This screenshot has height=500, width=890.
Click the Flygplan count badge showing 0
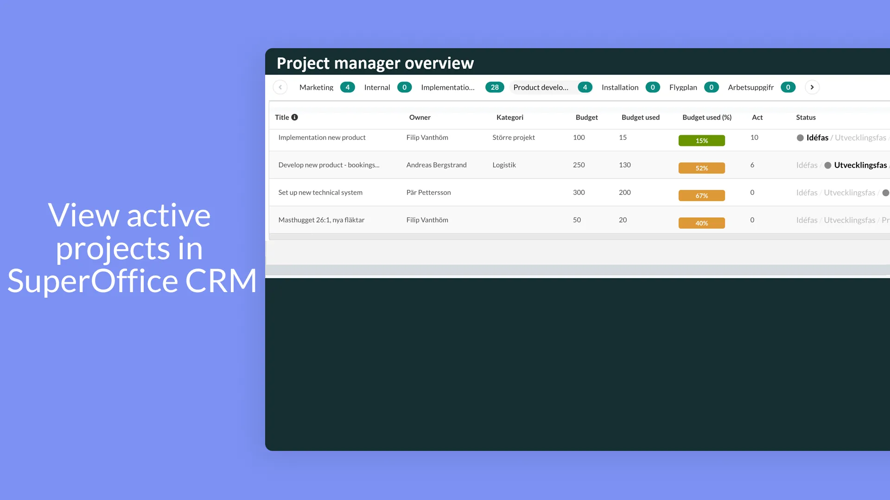pos(711,87)
